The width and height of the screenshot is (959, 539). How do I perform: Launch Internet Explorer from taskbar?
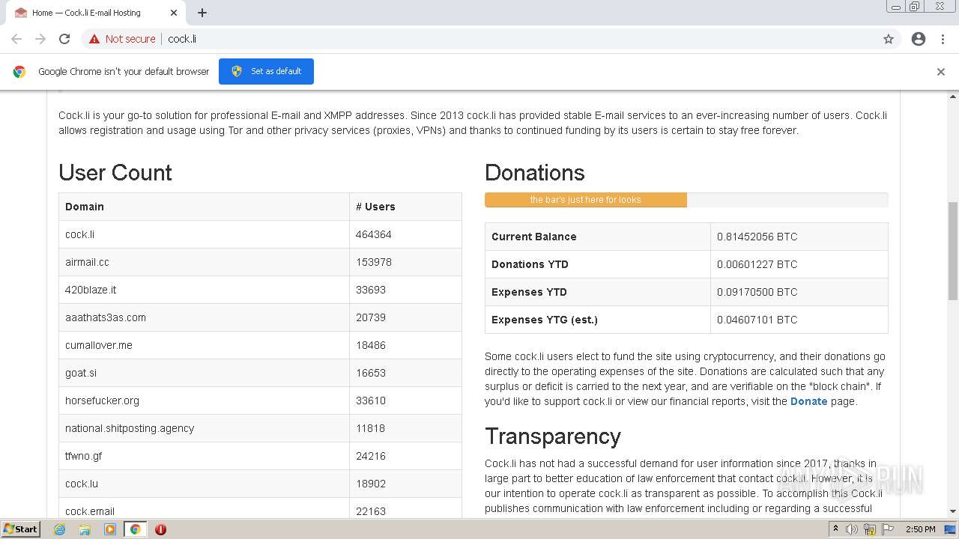(x=60, y=529)
